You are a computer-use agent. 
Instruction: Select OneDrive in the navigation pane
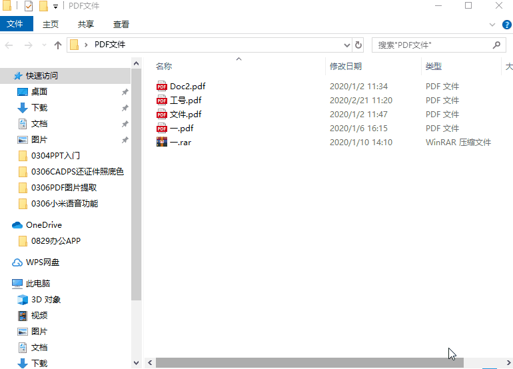coord(44,225)
